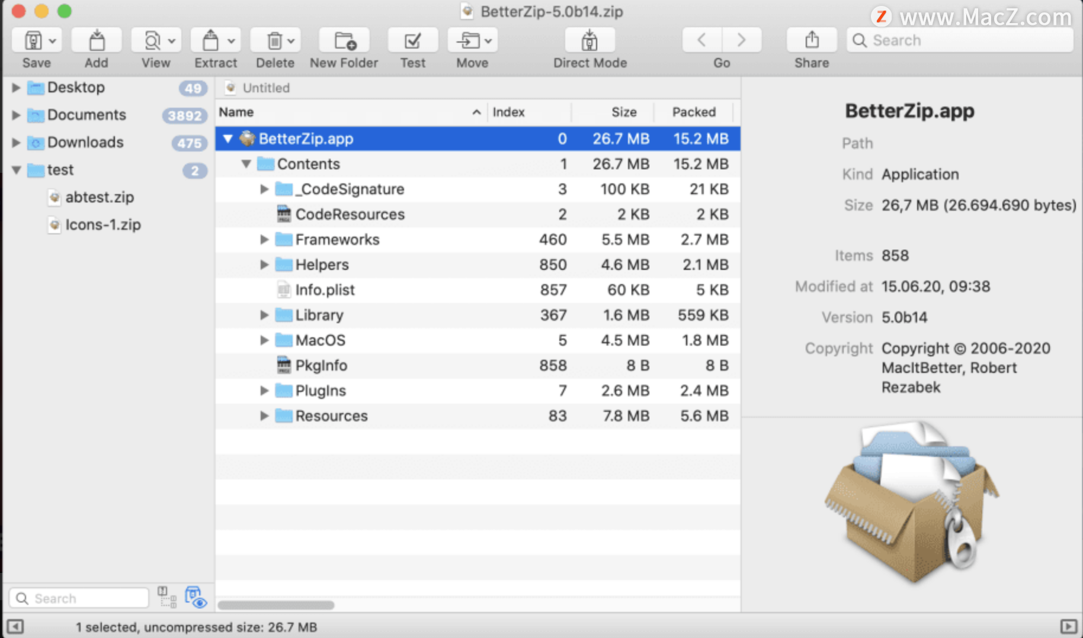Collapse the test sidebar folder
Screen dimensions: 1083x638
point(17,170)
